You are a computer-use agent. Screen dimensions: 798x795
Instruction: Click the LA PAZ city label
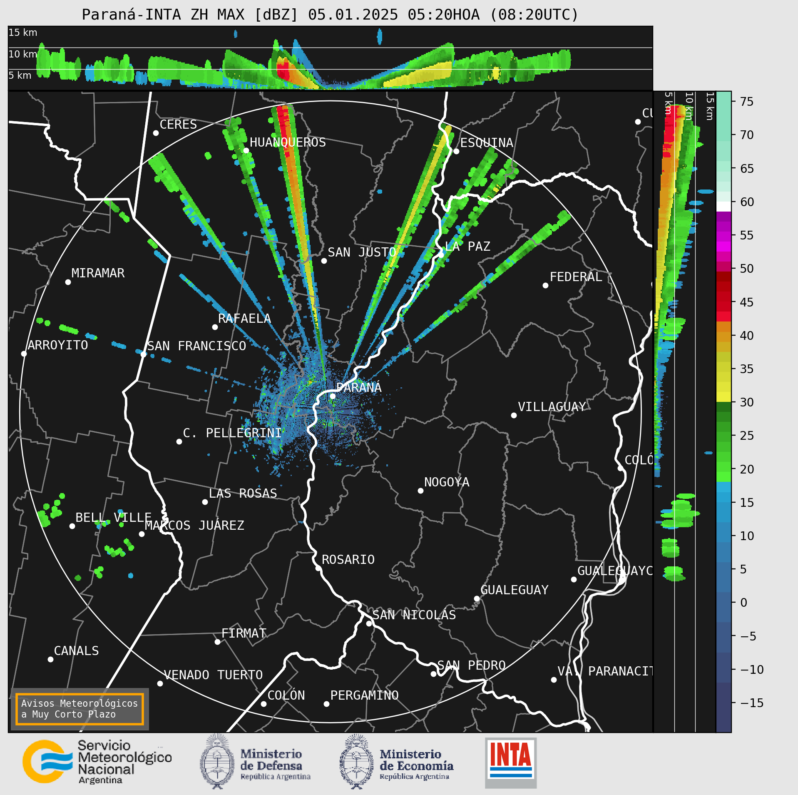(x=467, y=246)
